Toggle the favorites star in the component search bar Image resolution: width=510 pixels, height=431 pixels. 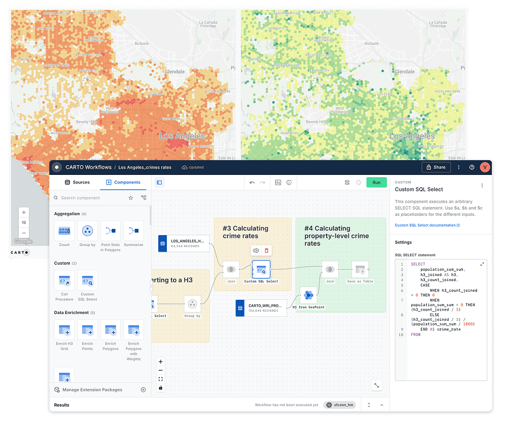130,198
